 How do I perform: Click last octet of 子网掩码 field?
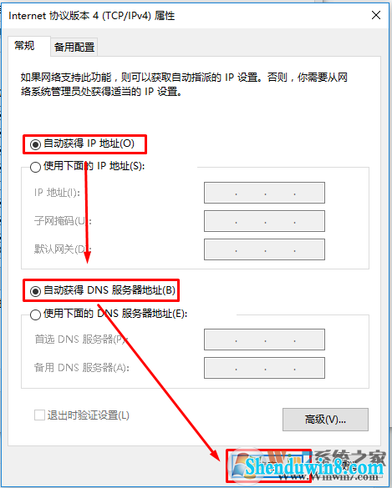(x=308, y=221)
